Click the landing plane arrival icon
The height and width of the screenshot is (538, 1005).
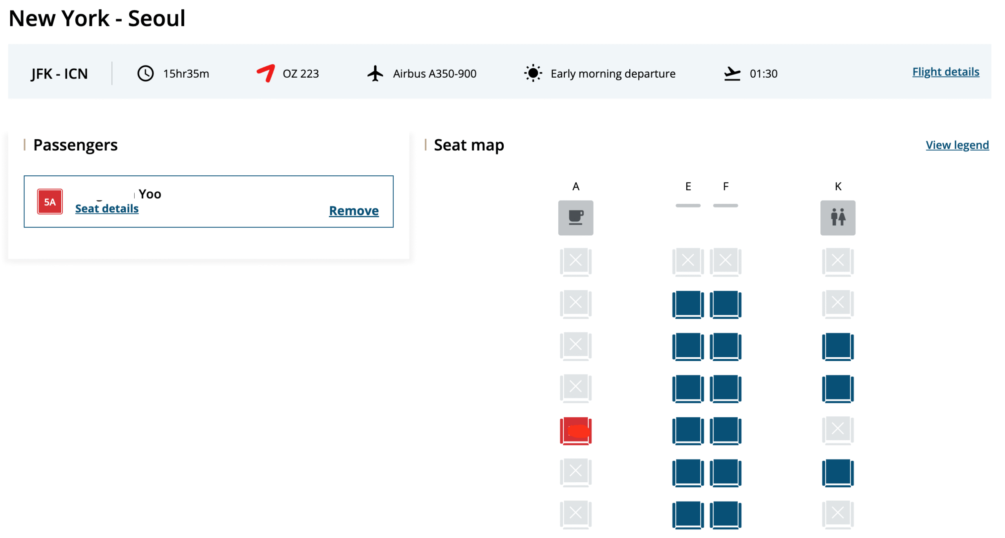click(x=731, y=73)
